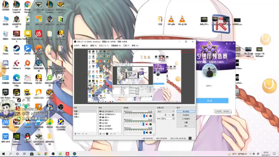
Task: Click the OBS preview canvas area
Action: pyautogui.click(x=134, y=76)
